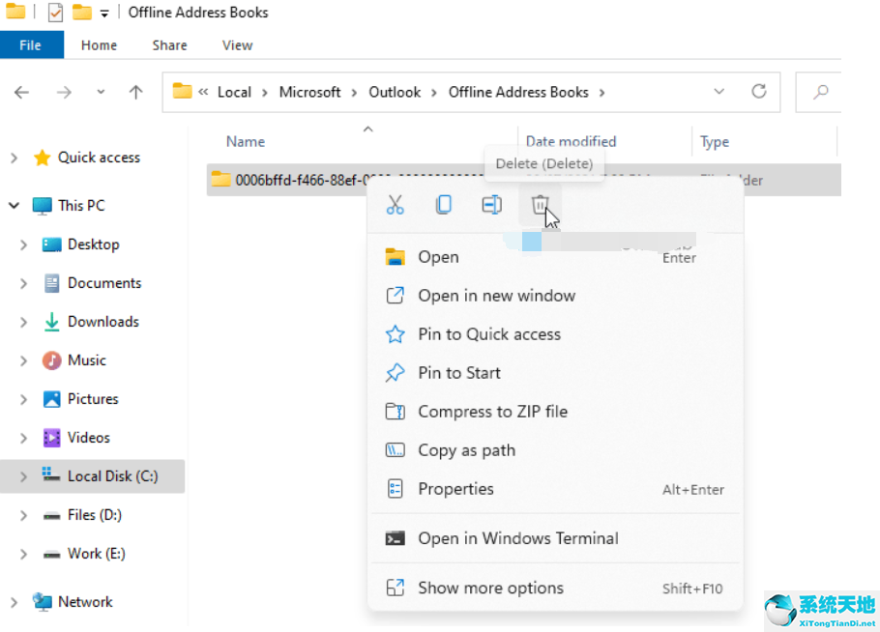Open the address bar history dropdown

pos(719,92)
